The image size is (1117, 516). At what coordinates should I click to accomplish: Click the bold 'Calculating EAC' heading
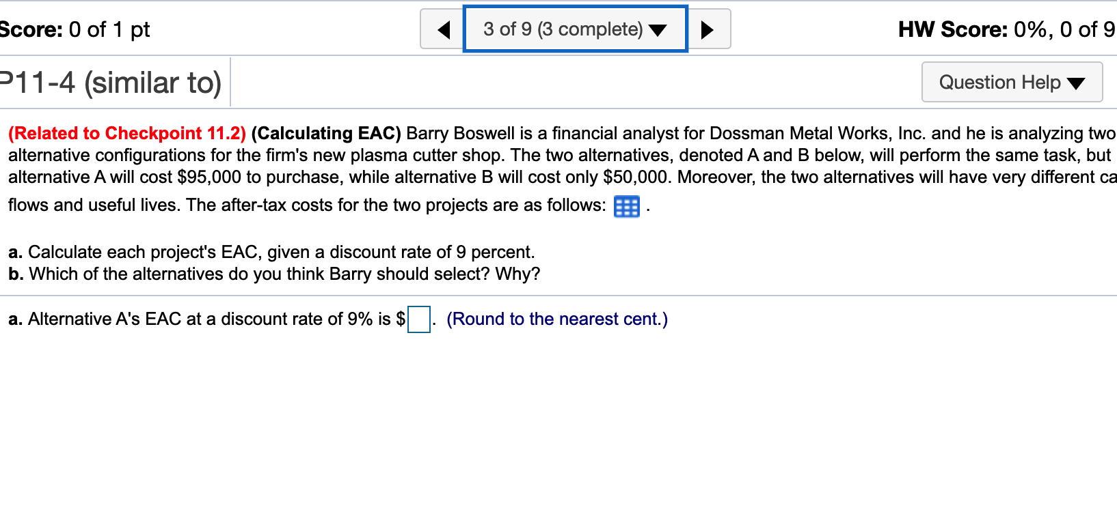click(326, 133)
